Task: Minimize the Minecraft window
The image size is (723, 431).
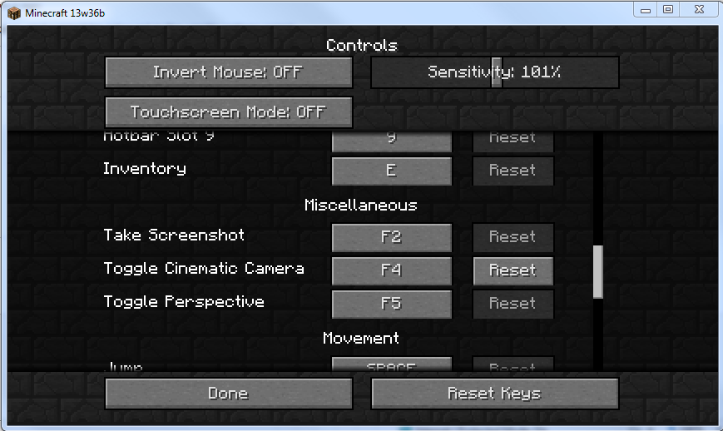Action: [x=646, y=9]
